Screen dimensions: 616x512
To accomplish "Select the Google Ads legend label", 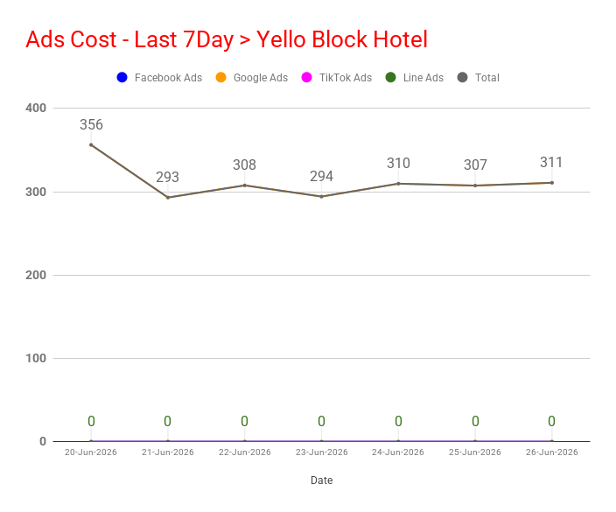I will tap(261, 78).
